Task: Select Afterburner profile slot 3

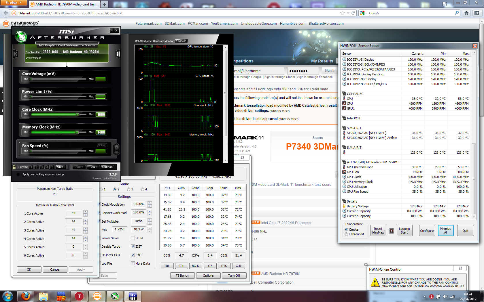Action: click(42, 167)
